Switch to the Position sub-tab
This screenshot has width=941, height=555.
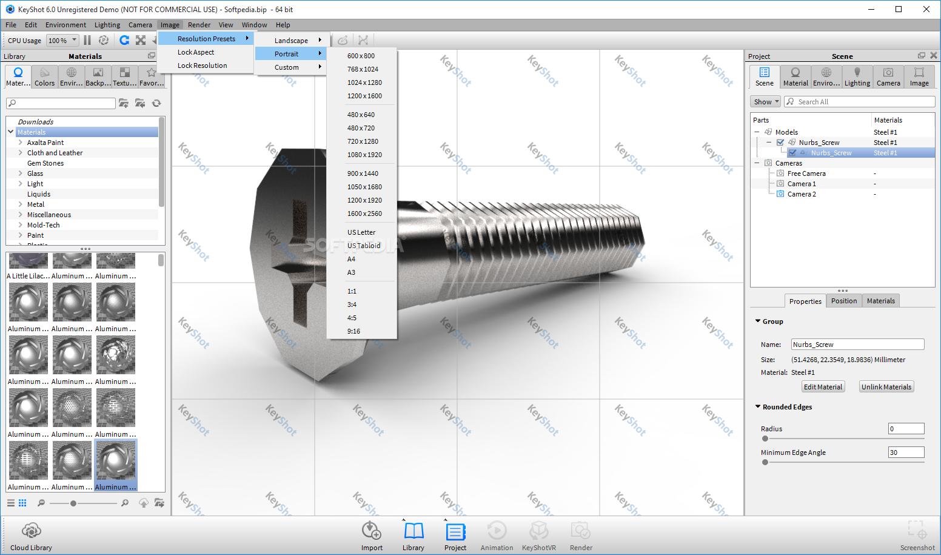[844, 301]
